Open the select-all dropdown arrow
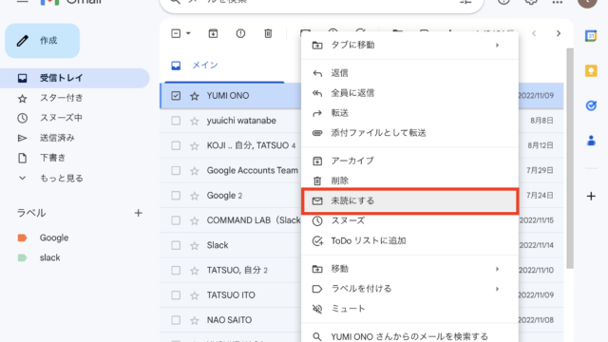The width and height of the screenshot is (608, 342). click(x=188, y=33)
